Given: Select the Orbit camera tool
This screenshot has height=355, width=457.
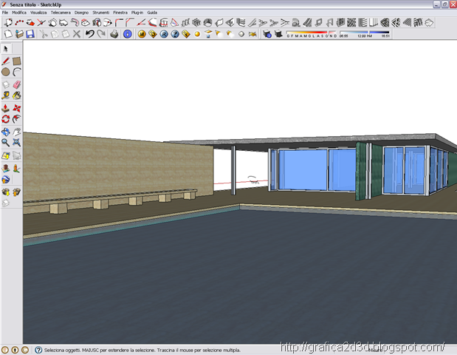Looking at the screenshot, I should point(6,132).
